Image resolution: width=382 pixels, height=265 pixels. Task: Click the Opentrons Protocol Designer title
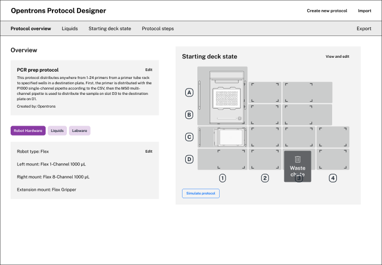[58, 11]
